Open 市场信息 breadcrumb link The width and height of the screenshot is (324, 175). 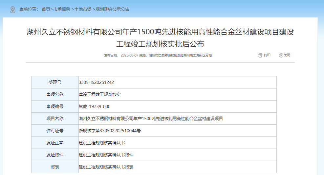[x=61, y=9]
